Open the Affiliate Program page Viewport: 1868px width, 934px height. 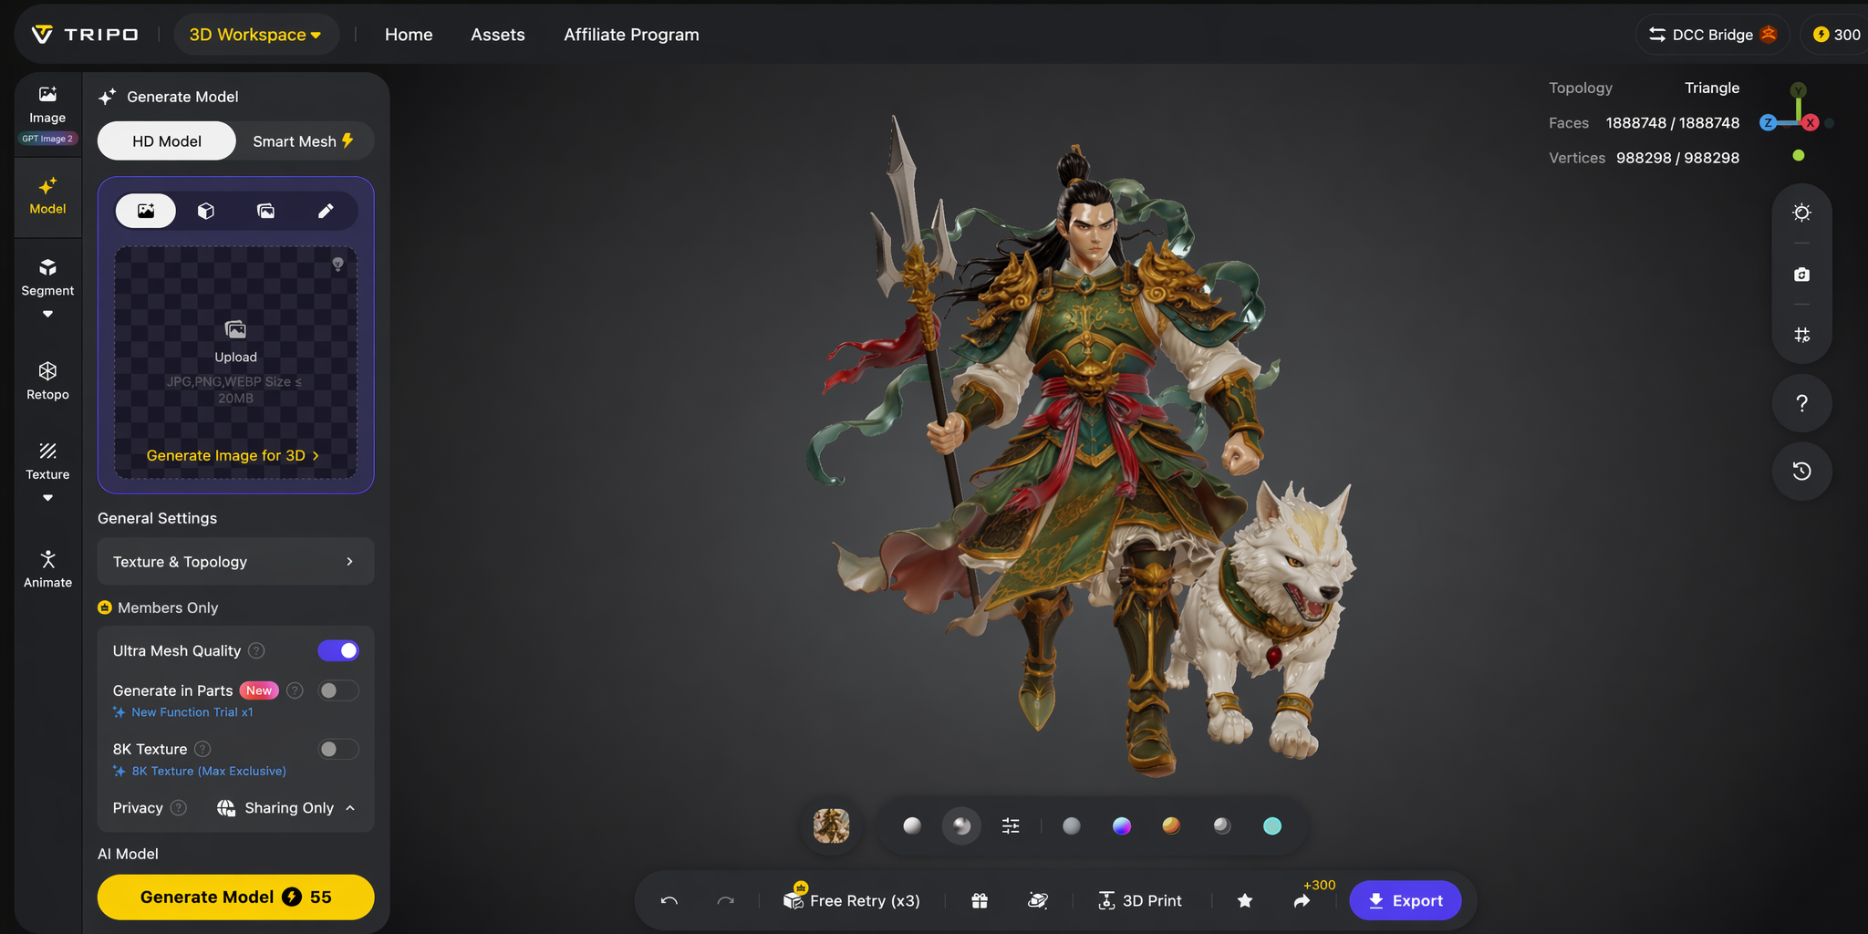click(631, 35)
